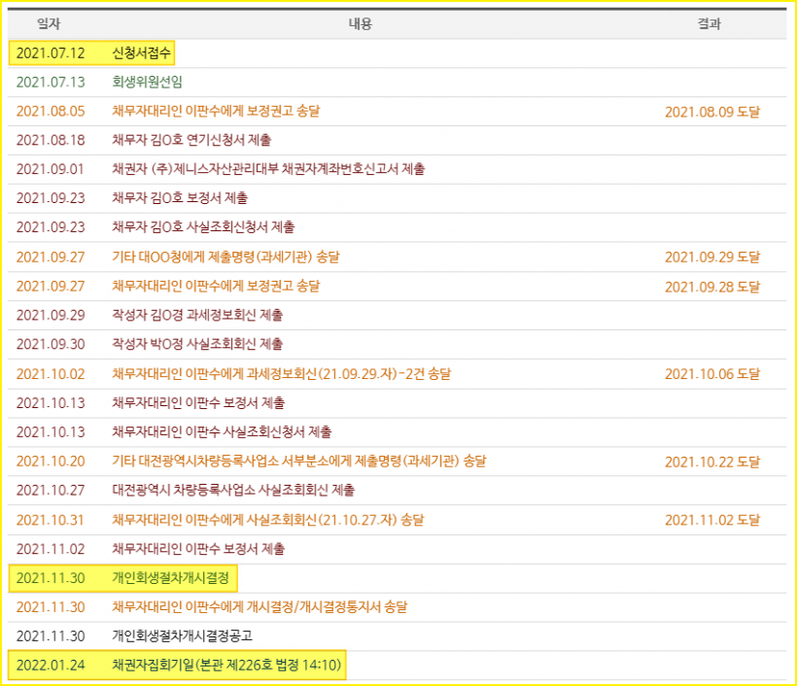This screenshot has width=797, height=686.
Task: Select 개시결정/개시결정통지서 송달 row
Action: pyautogui.click(x=397, y=607)
